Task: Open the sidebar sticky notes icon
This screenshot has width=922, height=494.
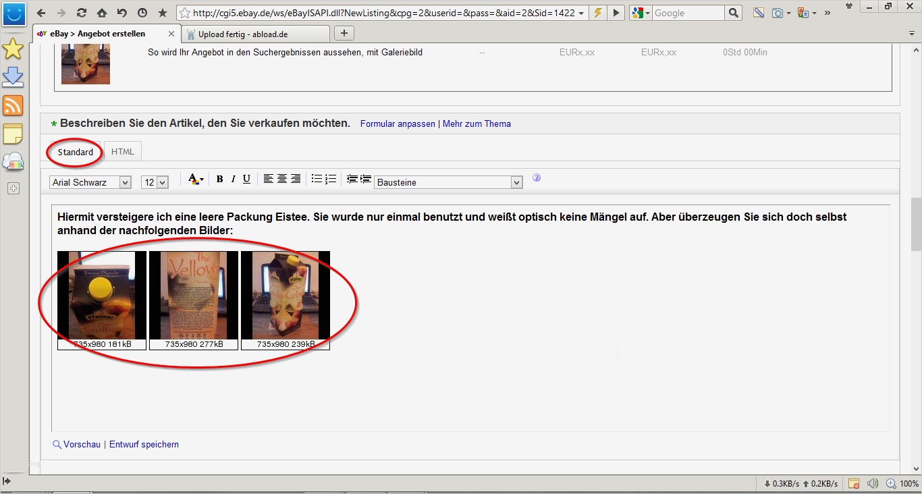Action: [13, 134]
